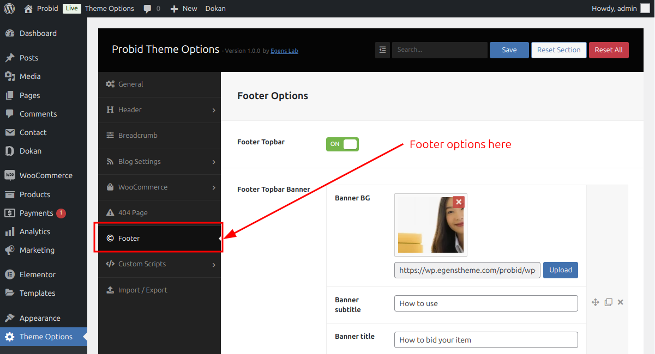Click the Dokan D icon in sidebar
Viewport: 655px width, 354px height.
pos(10,151)
